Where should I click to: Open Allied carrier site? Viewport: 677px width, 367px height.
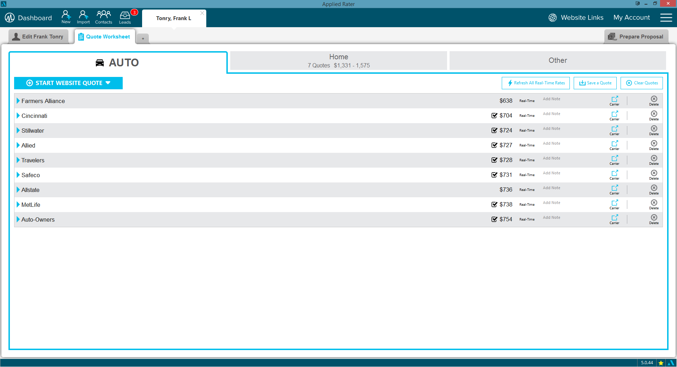point(615,145)
